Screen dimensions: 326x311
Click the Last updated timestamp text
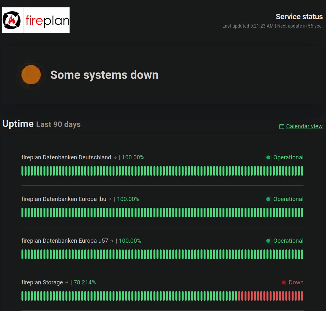click(248, 26)
